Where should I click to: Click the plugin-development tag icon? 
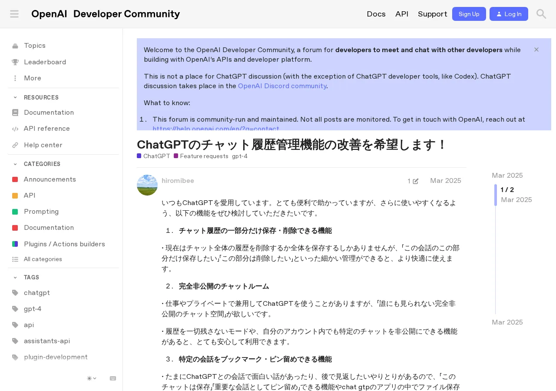pos(15,357)
